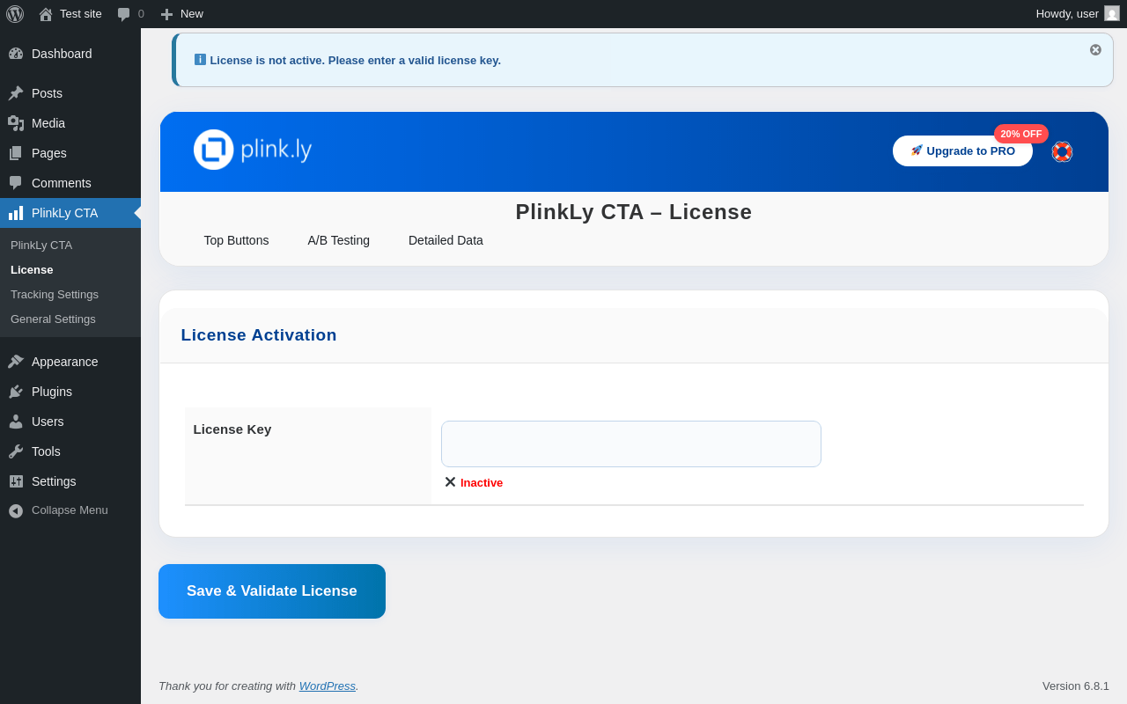
Task: Switch to the Top Buttons tab
Action: 236,240
